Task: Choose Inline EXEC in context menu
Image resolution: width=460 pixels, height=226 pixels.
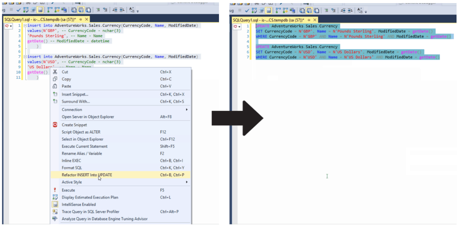Action: point(121,161)
